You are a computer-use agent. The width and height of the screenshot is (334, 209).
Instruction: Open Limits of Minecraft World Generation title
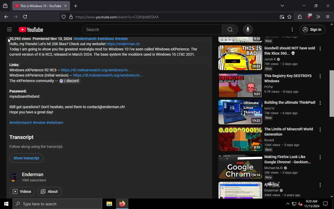click(289, 132)
